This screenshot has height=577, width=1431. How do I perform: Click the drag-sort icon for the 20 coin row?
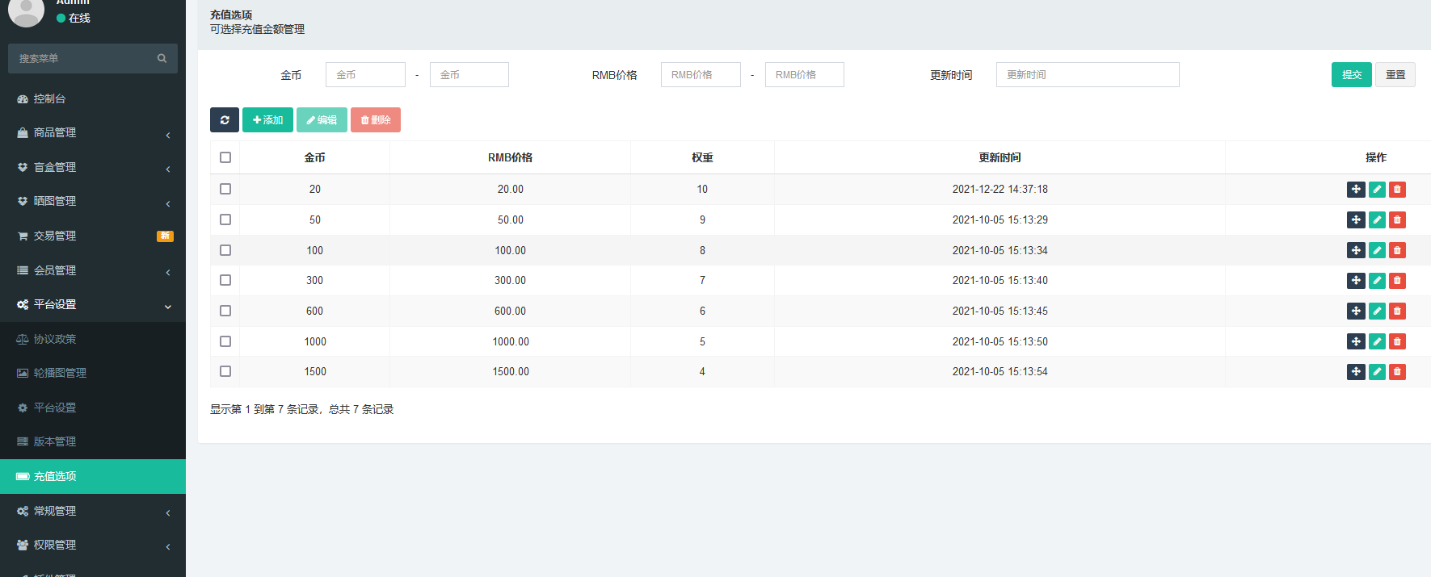tap(1356, 190)
